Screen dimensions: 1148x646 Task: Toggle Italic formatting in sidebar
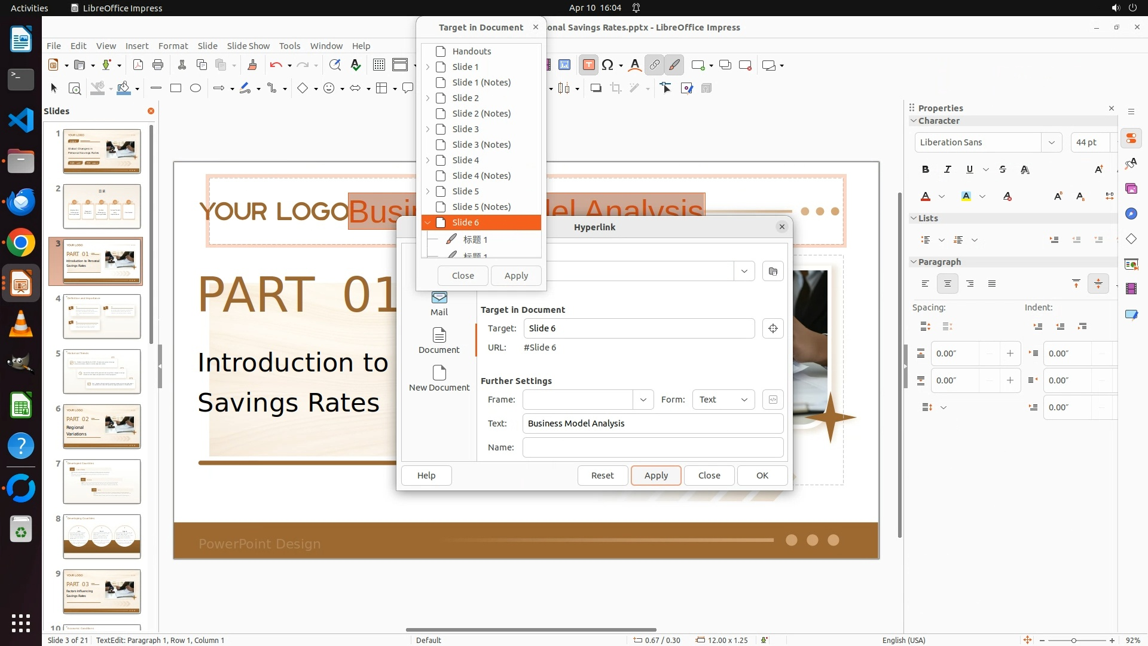pos(947,170)
